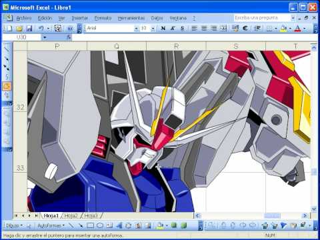The image size is (320, 240).
Task: Insert a text box from Drawing toolbar
Action: (x=109, y=225)
